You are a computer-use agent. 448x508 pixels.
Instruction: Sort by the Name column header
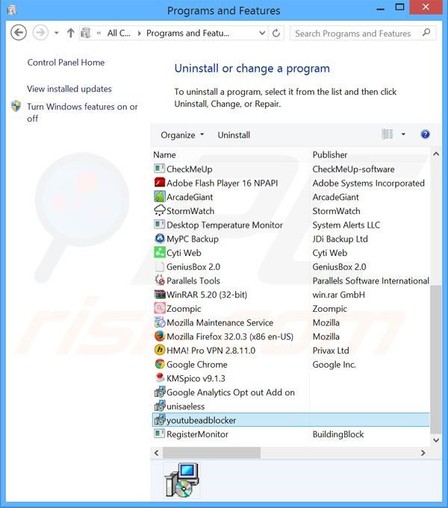tap(164, 154)
